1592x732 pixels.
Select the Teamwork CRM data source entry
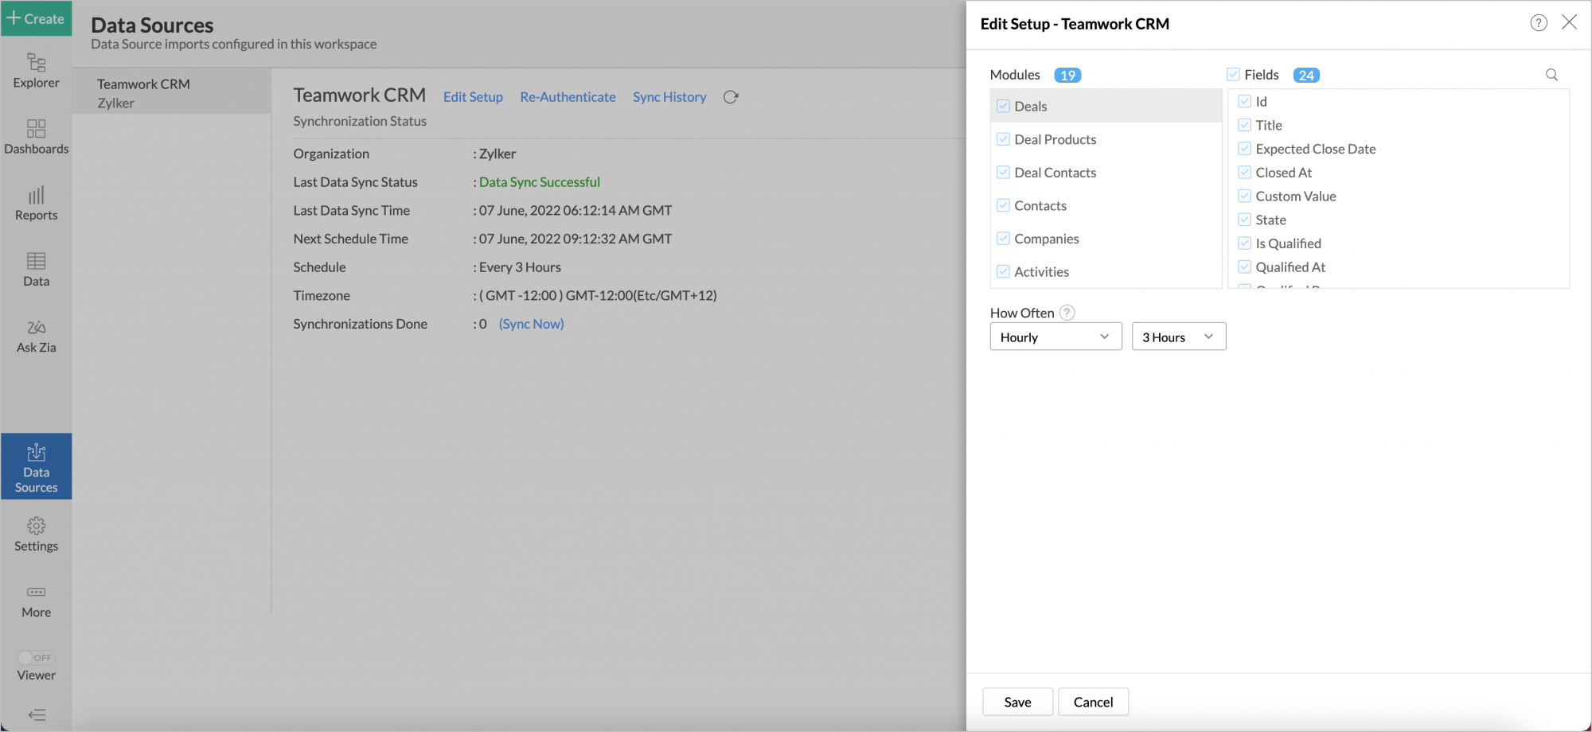click(171, 90)
